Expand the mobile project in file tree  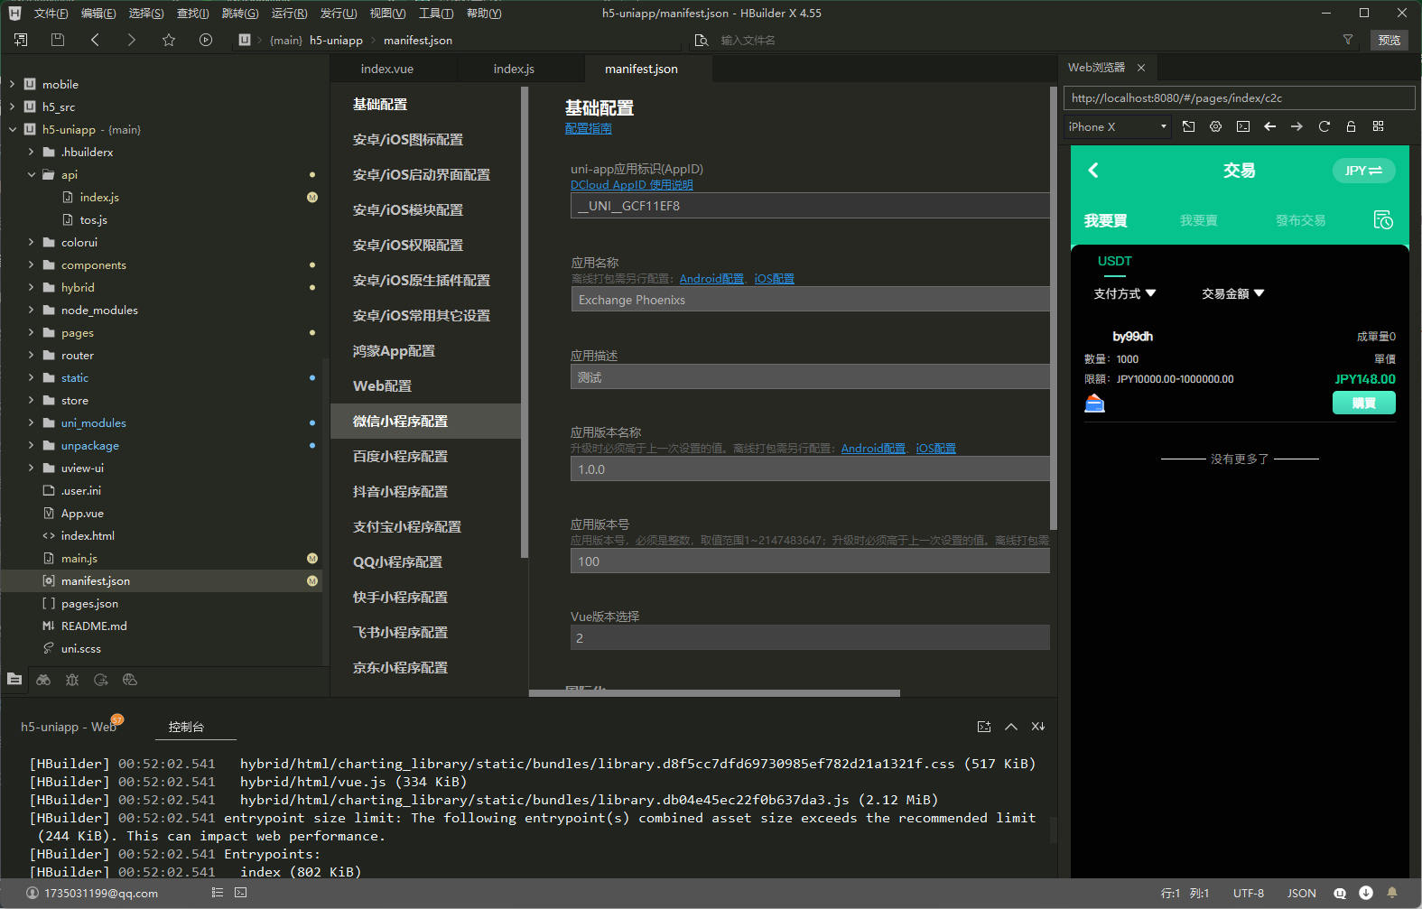click(x=12, y=84)
